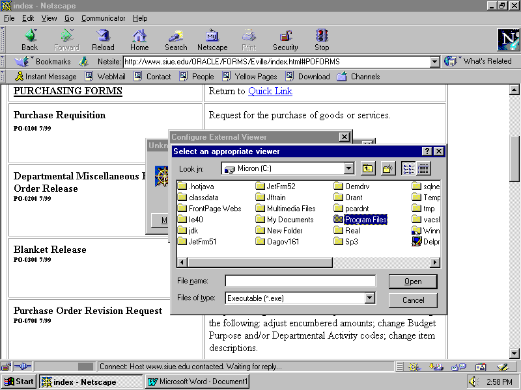The height and width of the screenshot is (390, 521).
Task: Click the Create New Folder icon
Action: [x=388, y=169]
